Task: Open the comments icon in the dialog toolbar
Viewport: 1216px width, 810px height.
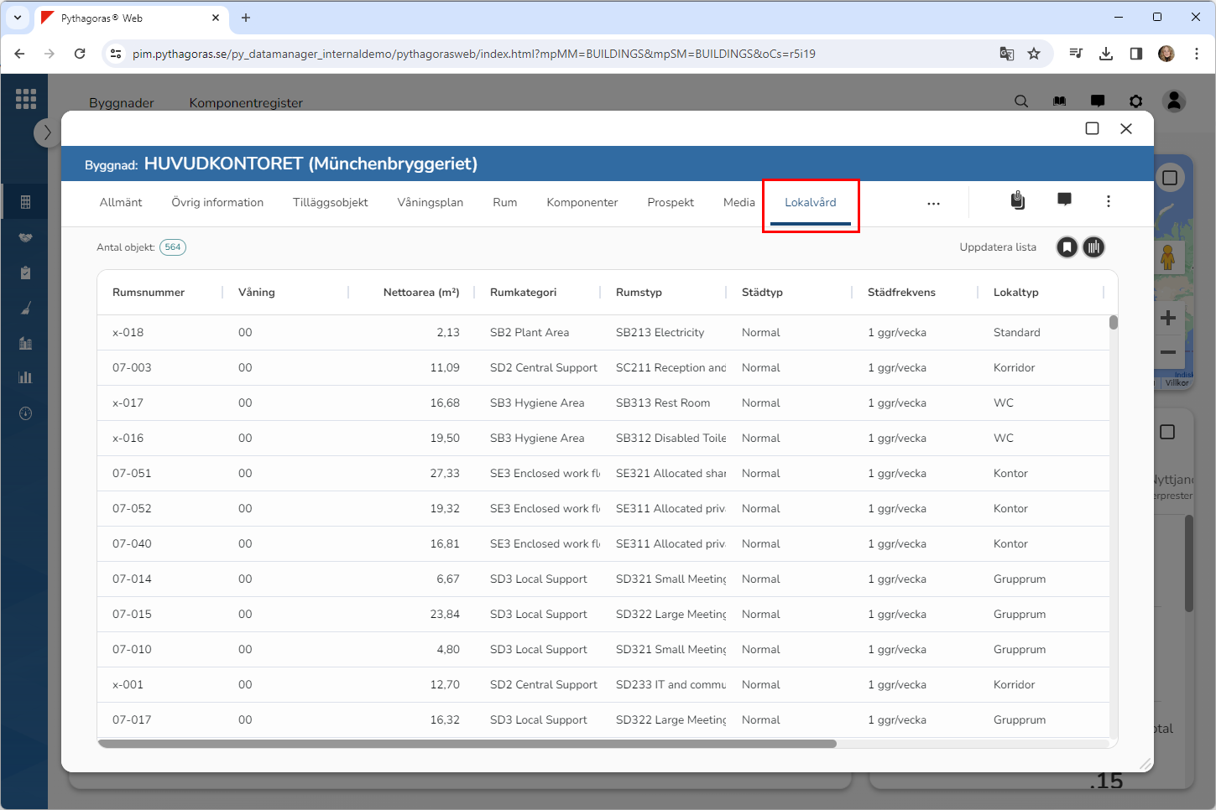Action: tap(1064, 200)
